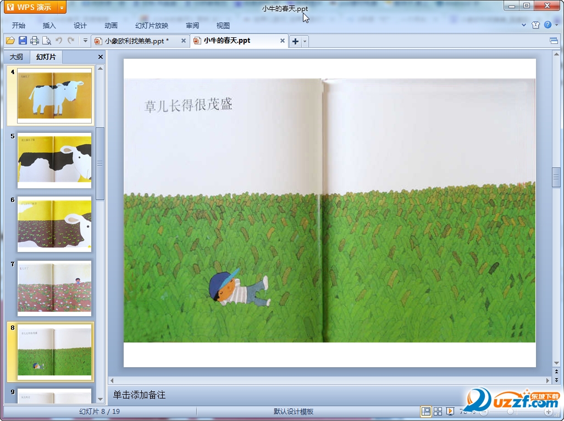This screenshot has height=421, width=564.
Task: Click the zoom slider handle
Action: tap(510, 412)
